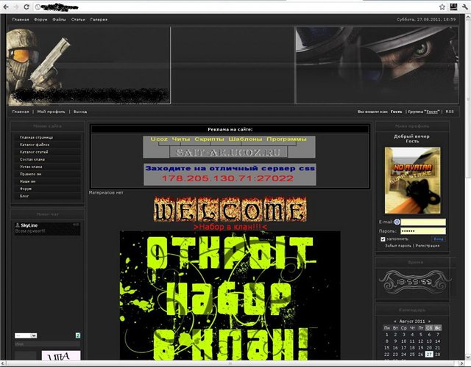Select 'Состав клана' in the site menu
The height and width of the screenshot is (367, 471).
[32, 159]
